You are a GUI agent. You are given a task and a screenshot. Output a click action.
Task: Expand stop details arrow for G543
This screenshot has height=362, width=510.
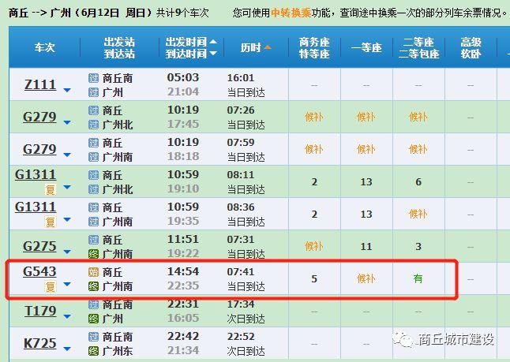point(67,285)
